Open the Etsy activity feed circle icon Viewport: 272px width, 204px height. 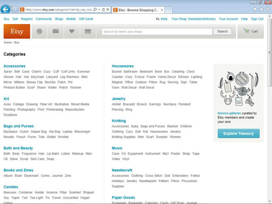39,32
